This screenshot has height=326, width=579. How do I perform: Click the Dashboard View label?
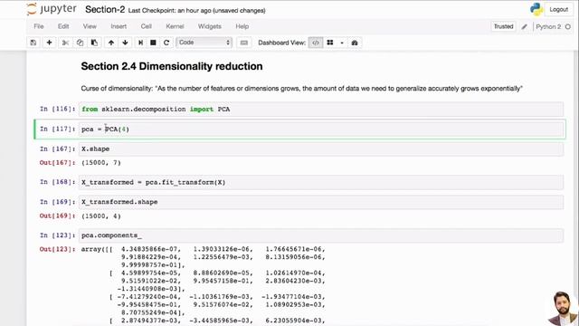281,43
